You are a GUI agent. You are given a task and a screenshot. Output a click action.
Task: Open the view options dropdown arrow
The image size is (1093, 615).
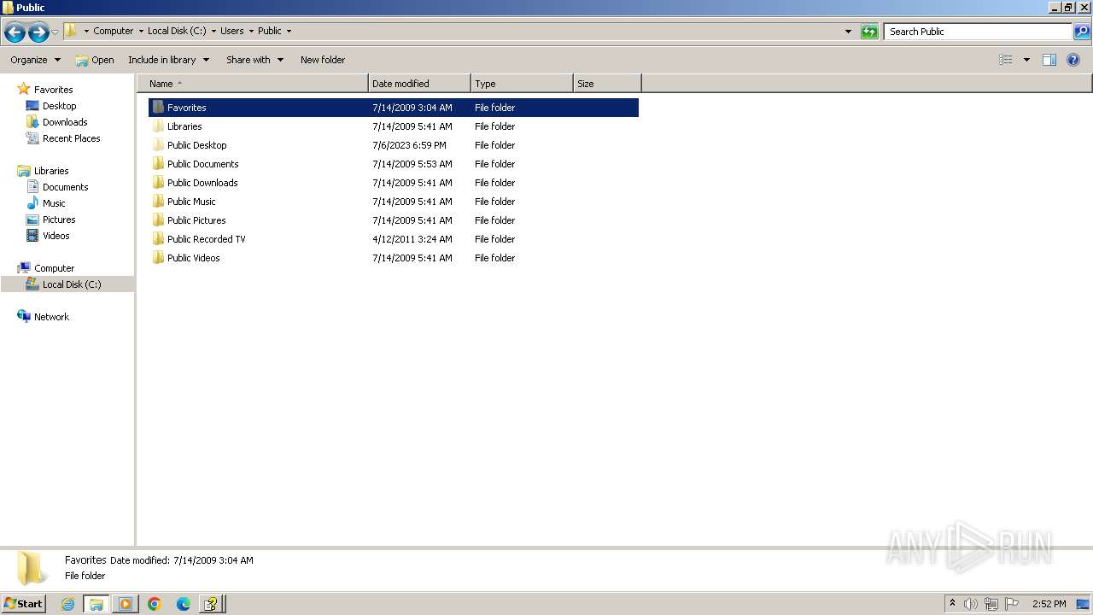tap(1026, 60)
